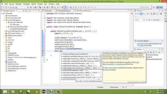Click the Find field in Task List
This screenshot has width=167, height=94.
point(140,20)
